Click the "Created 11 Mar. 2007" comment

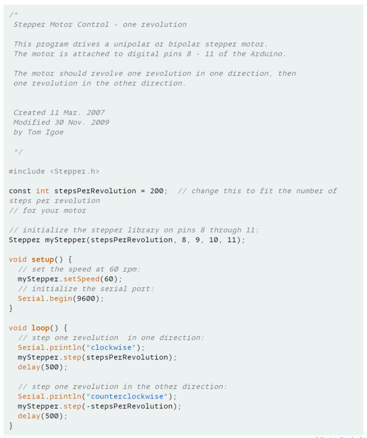[x=59, y=113]
